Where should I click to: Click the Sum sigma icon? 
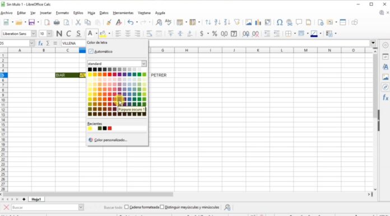(48, 43)
